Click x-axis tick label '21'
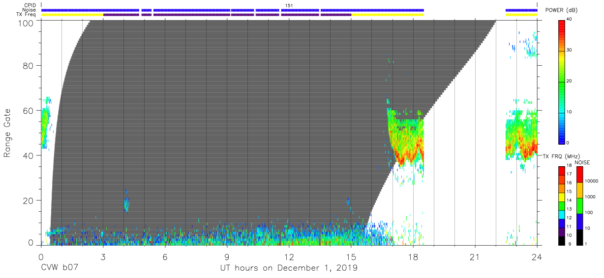This screenshot has height=278, width=604. [475, 256]
